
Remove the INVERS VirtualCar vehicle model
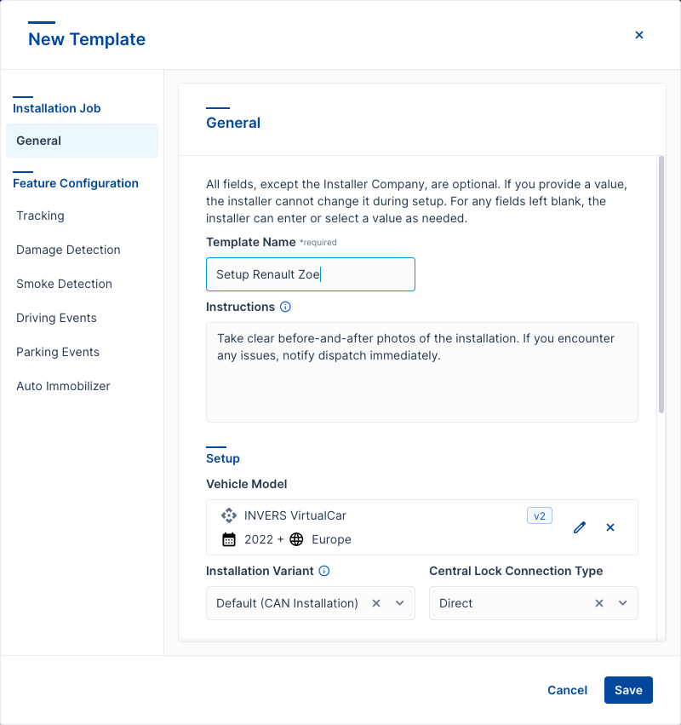610,527
